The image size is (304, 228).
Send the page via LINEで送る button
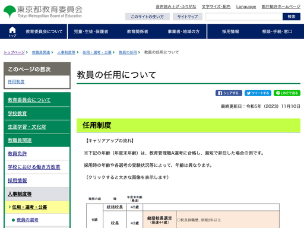coord(287,93)
